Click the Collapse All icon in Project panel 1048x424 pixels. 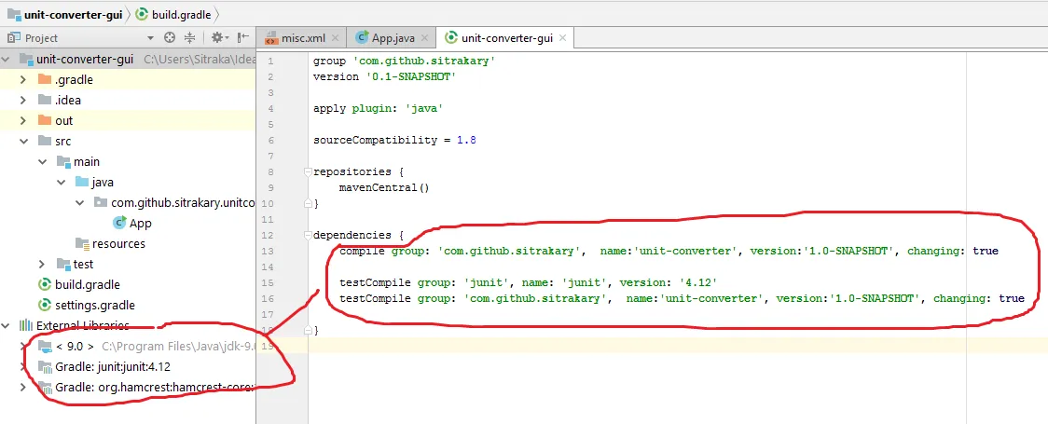190,38
